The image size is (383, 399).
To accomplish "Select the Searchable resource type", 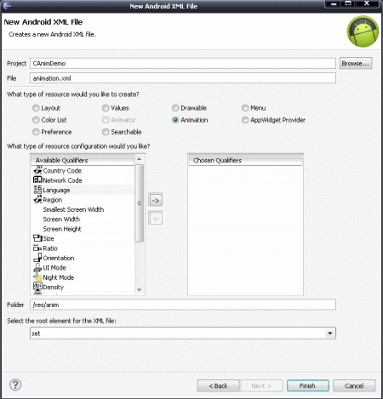I will click(x=106, y=132).
